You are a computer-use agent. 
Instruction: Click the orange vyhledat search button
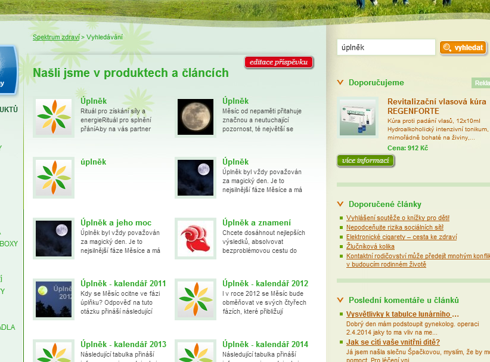click(463, 48)
